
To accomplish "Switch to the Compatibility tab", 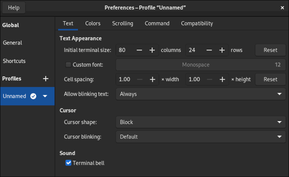I will pyautogui.click(x=197, y=24).
